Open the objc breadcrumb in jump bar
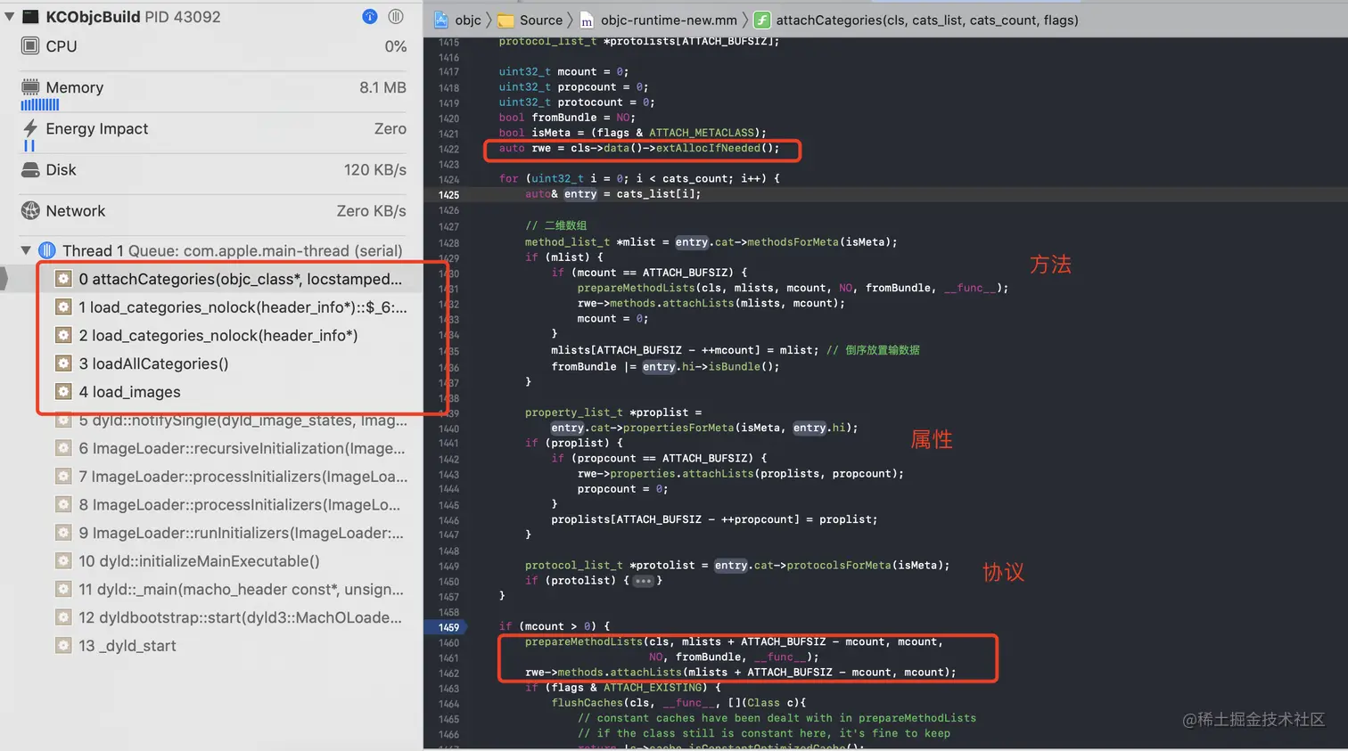 [468, 20]
